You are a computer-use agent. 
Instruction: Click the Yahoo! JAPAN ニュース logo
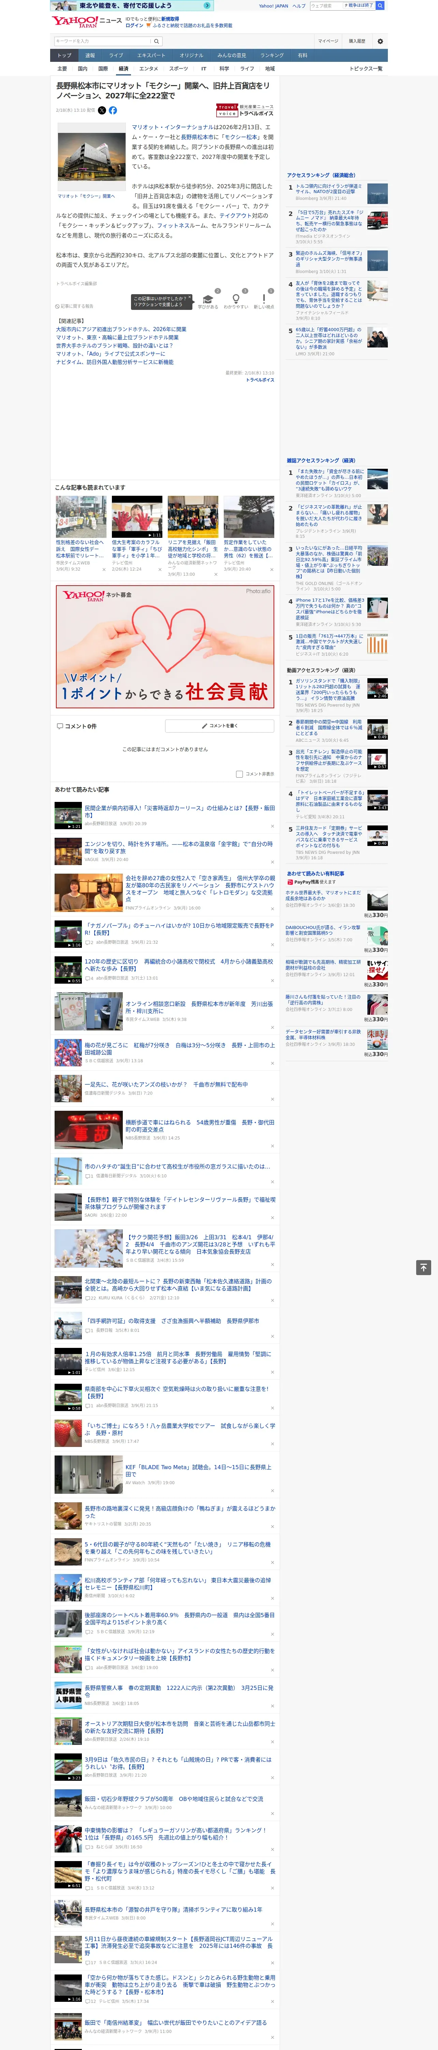point(87,22)
